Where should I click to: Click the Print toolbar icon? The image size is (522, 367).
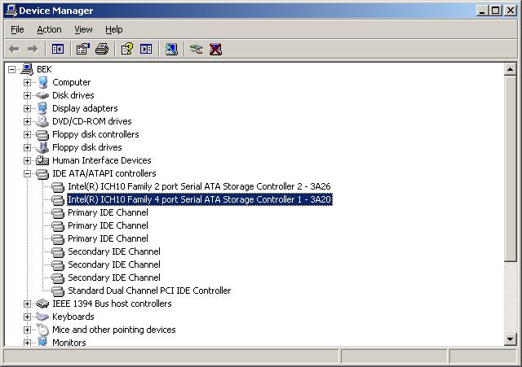click(x=101, y=49)
